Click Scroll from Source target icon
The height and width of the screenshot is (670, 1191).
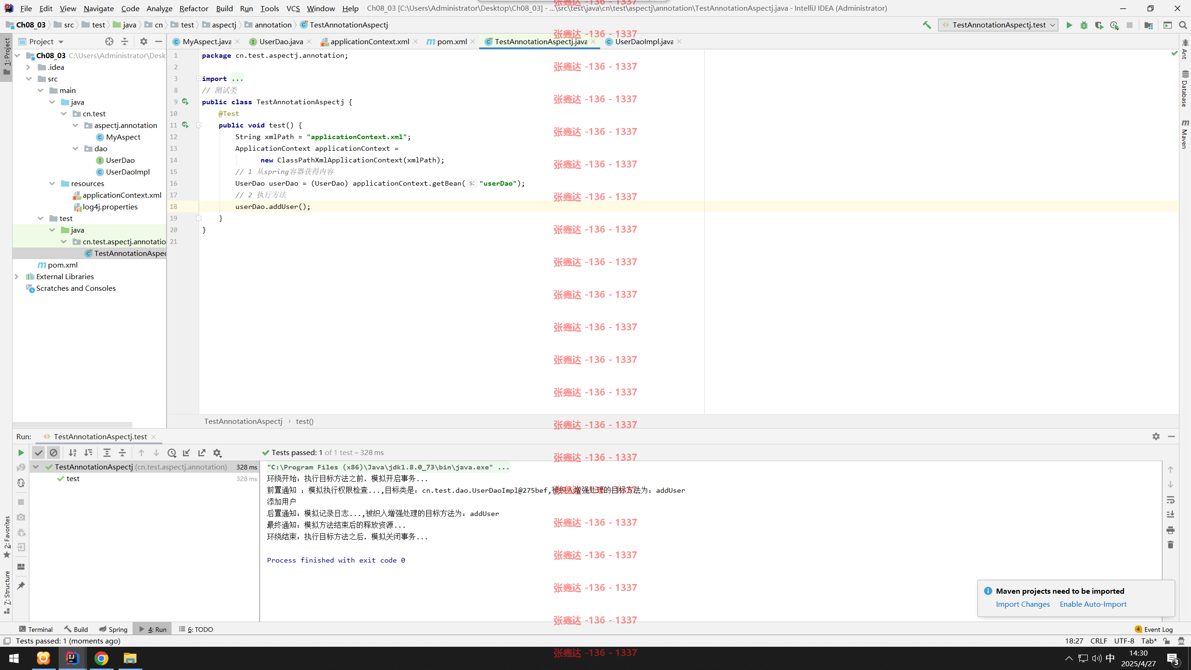(x=109, y=41)
